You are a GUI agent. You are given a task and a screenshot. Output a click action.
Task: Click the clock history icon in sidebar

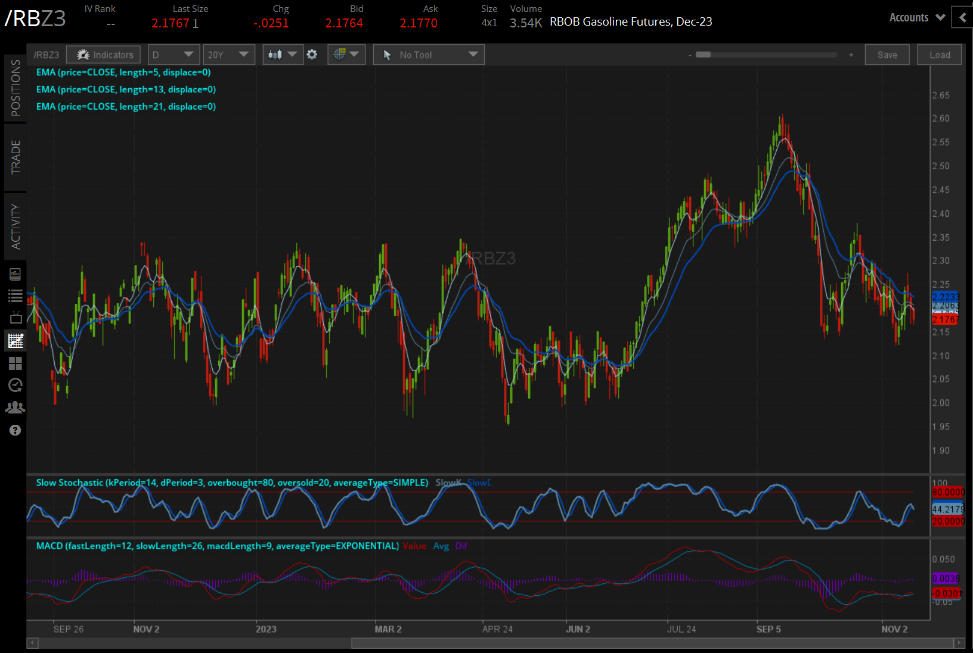click(16, 385)
